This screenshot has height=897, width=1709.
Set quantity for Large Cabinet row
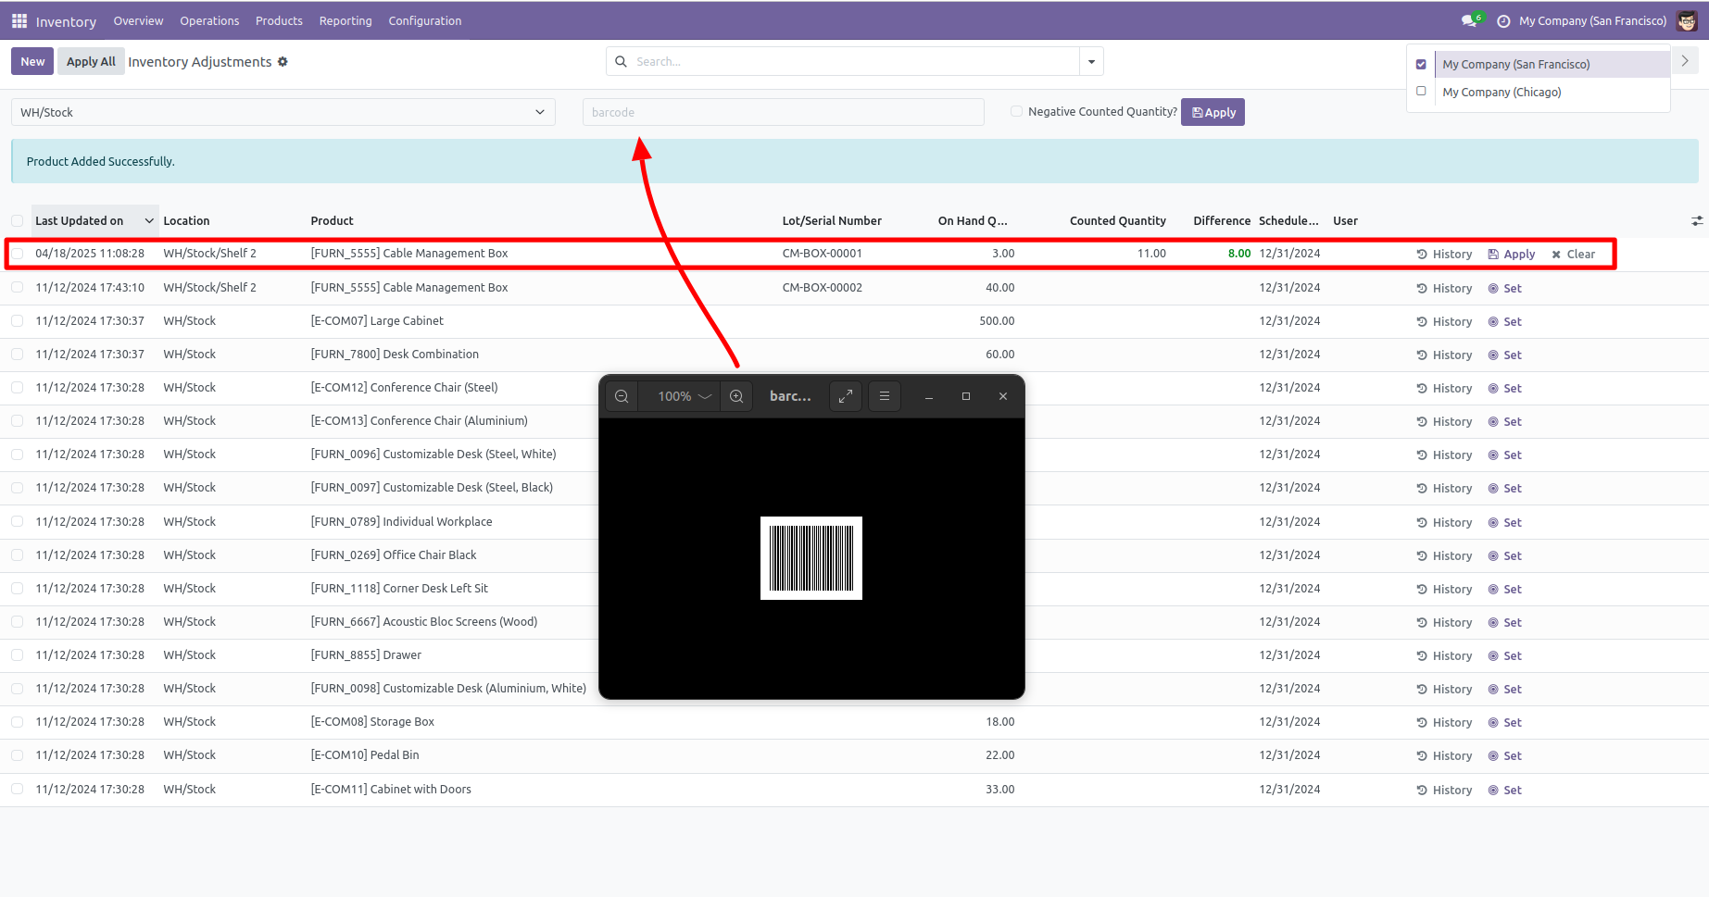(x=1504, y=322)
